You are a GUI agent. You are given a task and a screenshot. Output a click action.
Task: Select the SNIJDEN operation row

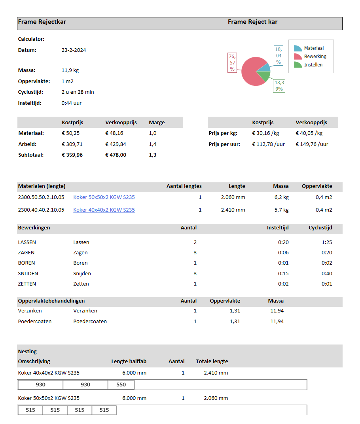coord(28,274)
